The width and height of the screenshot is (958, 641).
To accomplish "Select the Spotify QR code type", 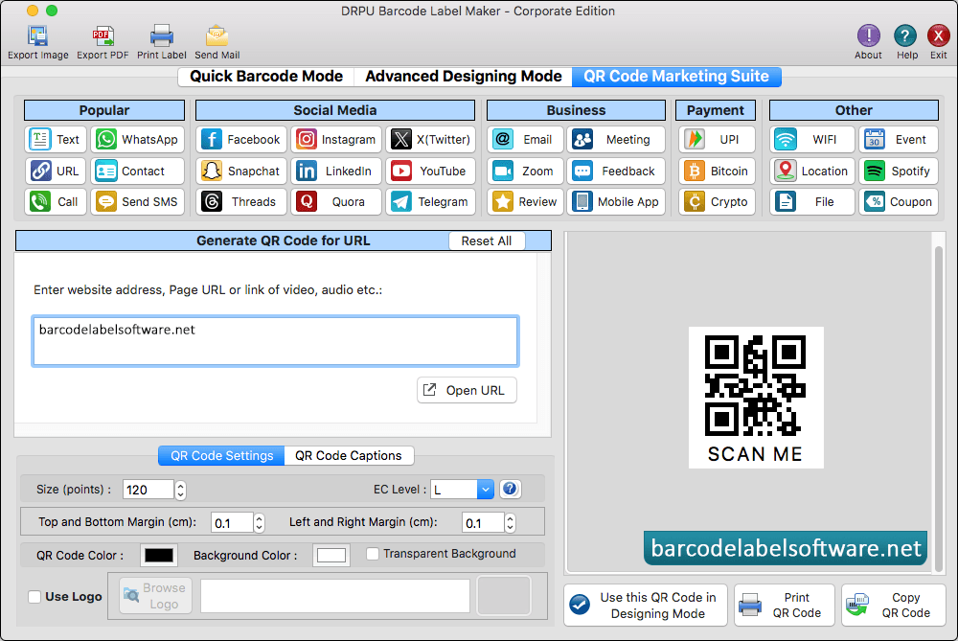I will pos(899,172).
